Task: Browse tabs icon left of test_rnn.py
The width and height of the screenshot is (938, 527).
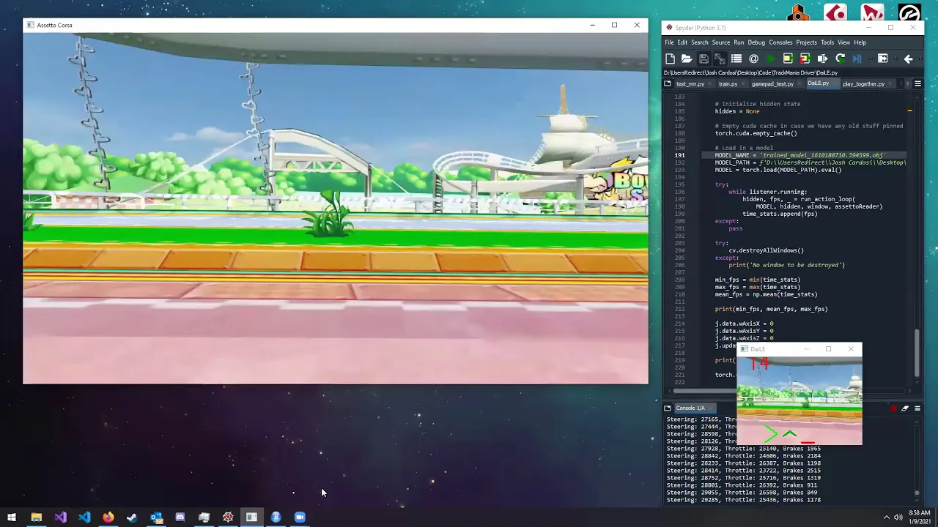Action: point(668,83)
